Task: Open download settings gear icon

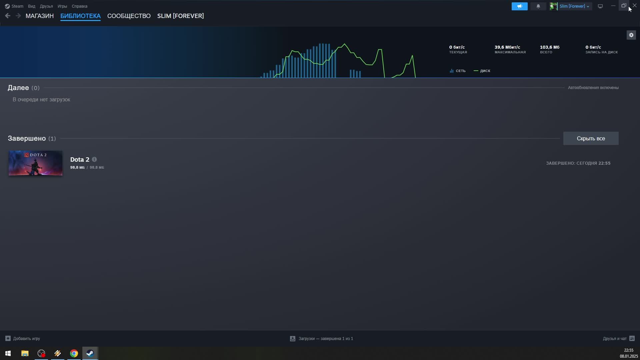Action: point(631,35)
